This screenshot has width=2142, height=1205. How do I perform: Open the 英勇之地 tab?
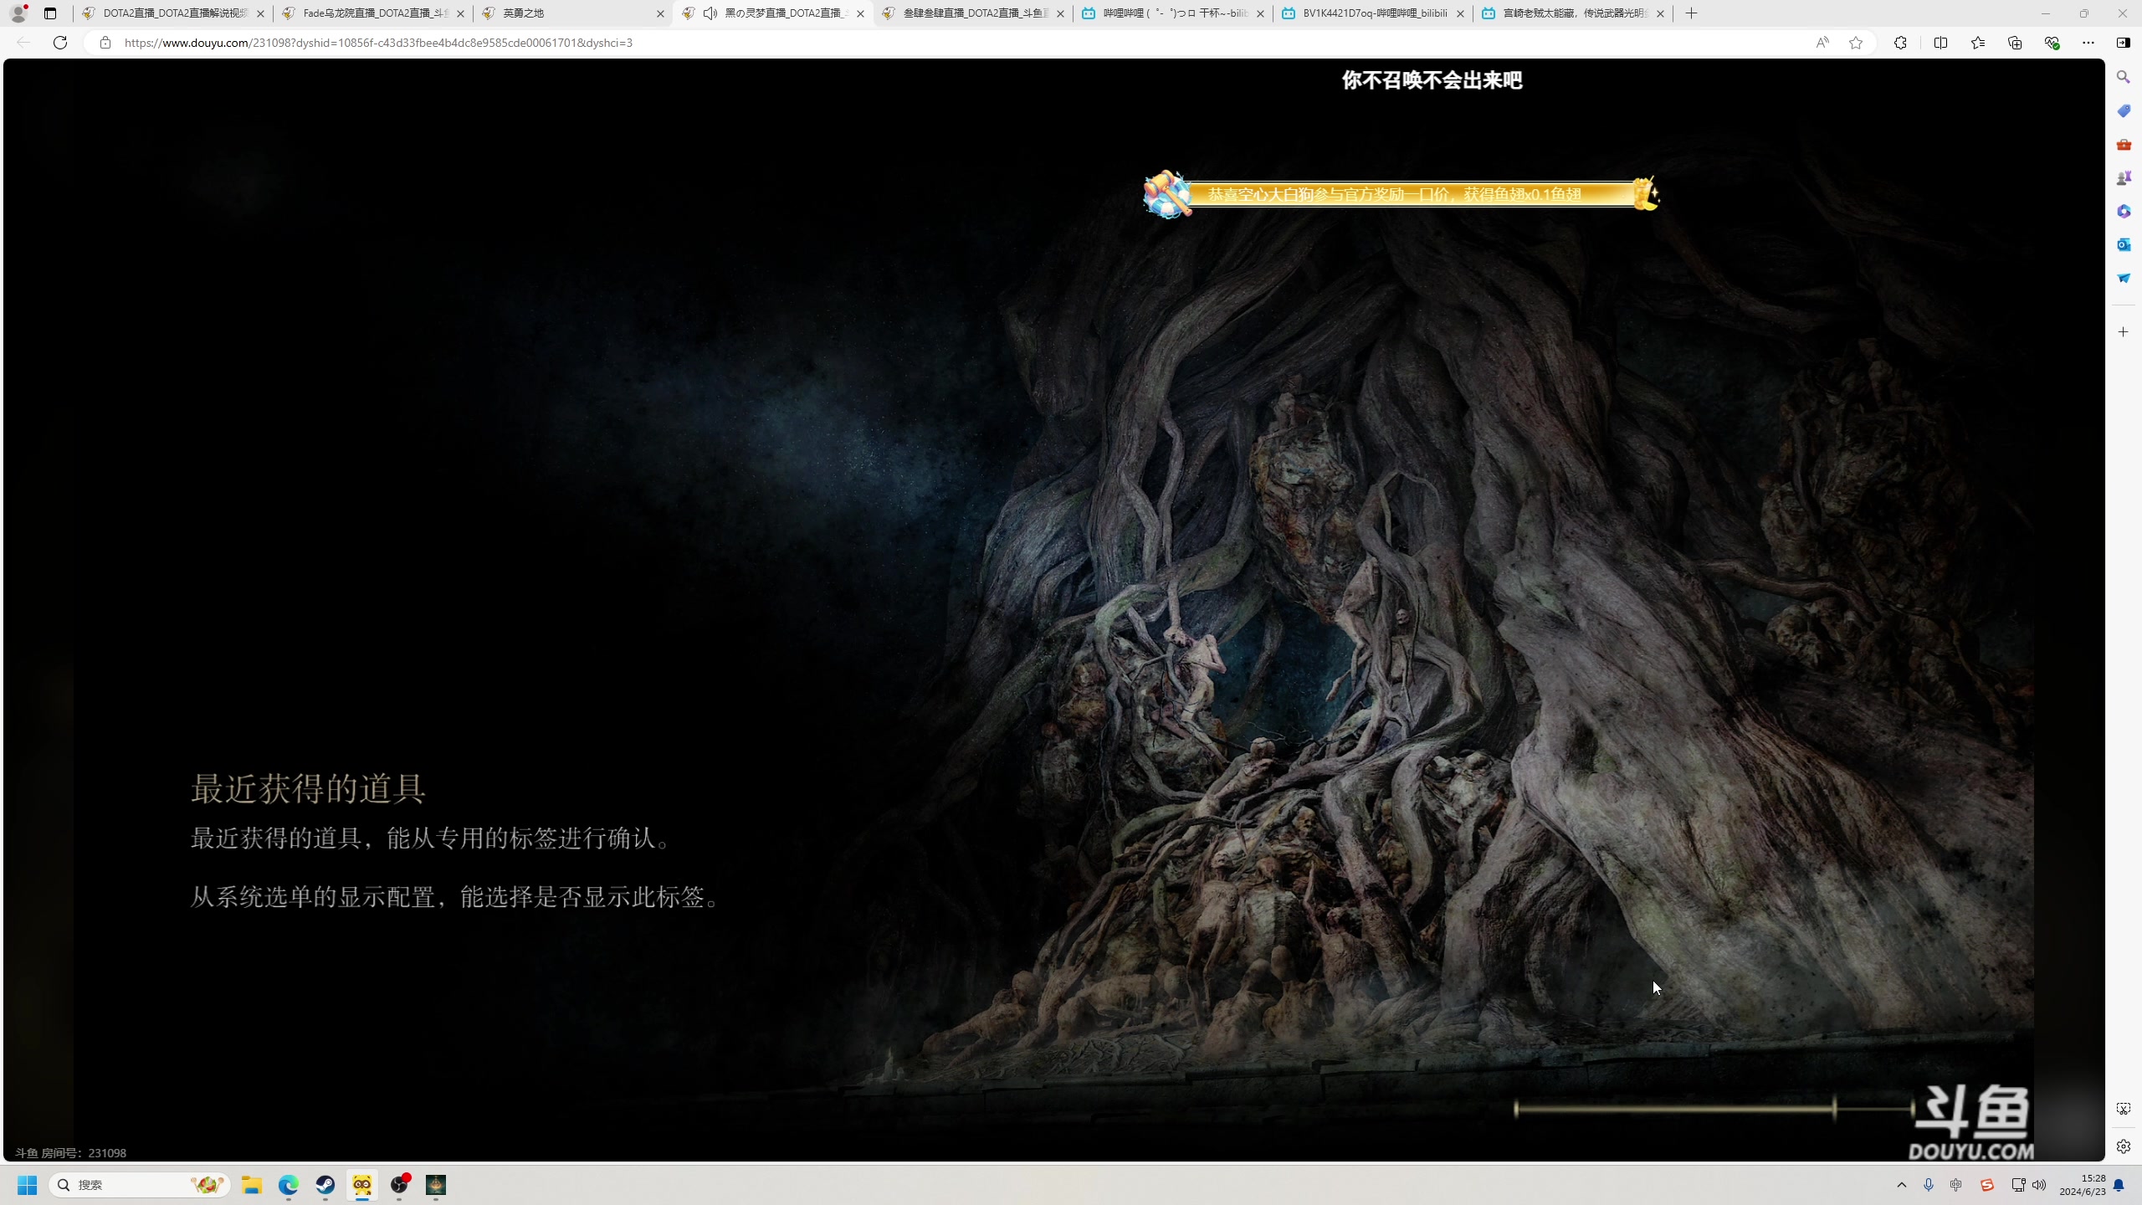point(572,13)
